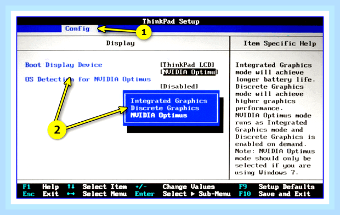Click the Change Values footer label

[x=189, y=186]
